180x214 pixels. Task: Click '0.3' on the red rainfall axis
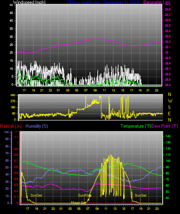pos(16,185)
